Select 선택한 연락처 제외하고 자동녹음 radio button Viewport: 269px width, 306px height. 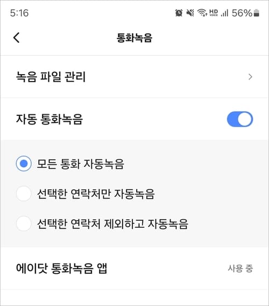pos(24,223)
